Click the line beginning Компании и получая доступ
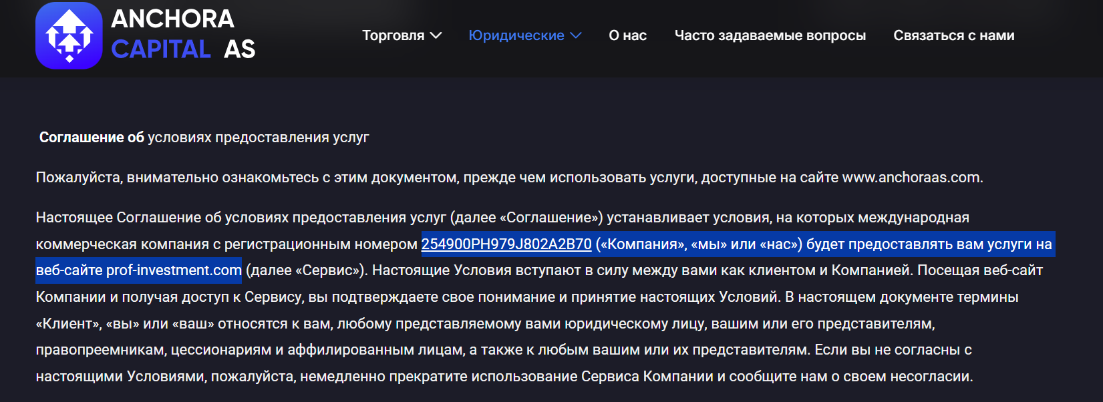1103x402 pixels. coord(527,297)
